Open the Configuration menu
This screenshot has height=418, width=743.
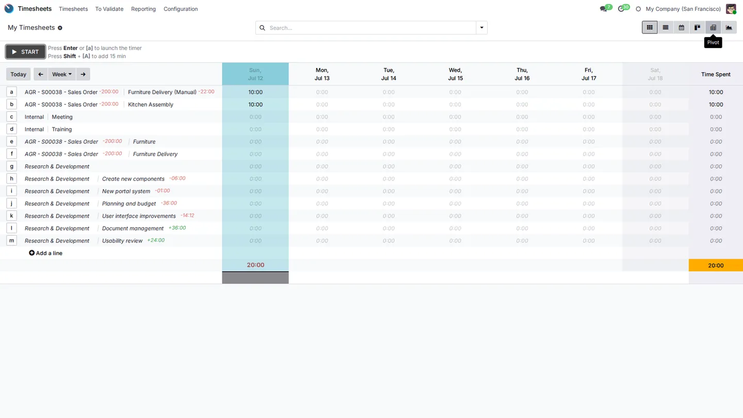(181, 9)
